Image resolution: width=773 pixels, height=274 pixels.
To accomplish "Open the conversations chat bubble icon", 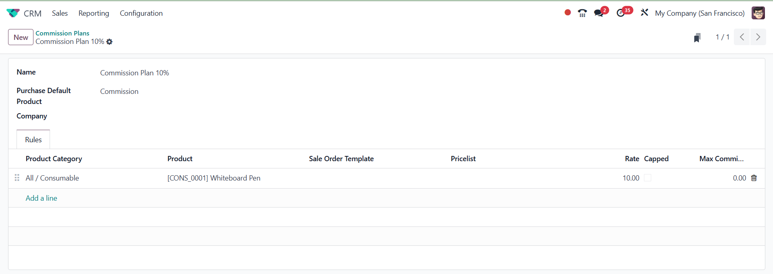I will coord(599,13).
